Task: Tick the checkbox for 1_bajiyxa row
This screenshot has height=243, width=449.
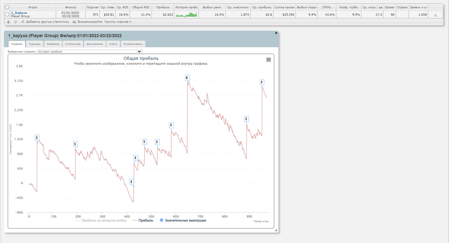Action: click(7, 15)
